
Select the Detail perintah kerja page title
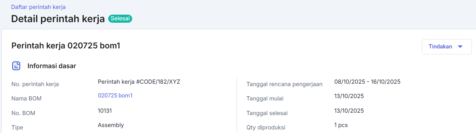point(58,19)
